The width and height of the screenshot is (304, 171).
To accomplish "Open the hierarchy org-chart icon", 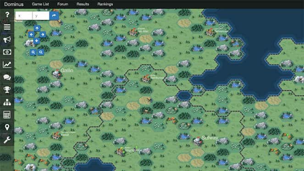I will [x=7, y=102].
